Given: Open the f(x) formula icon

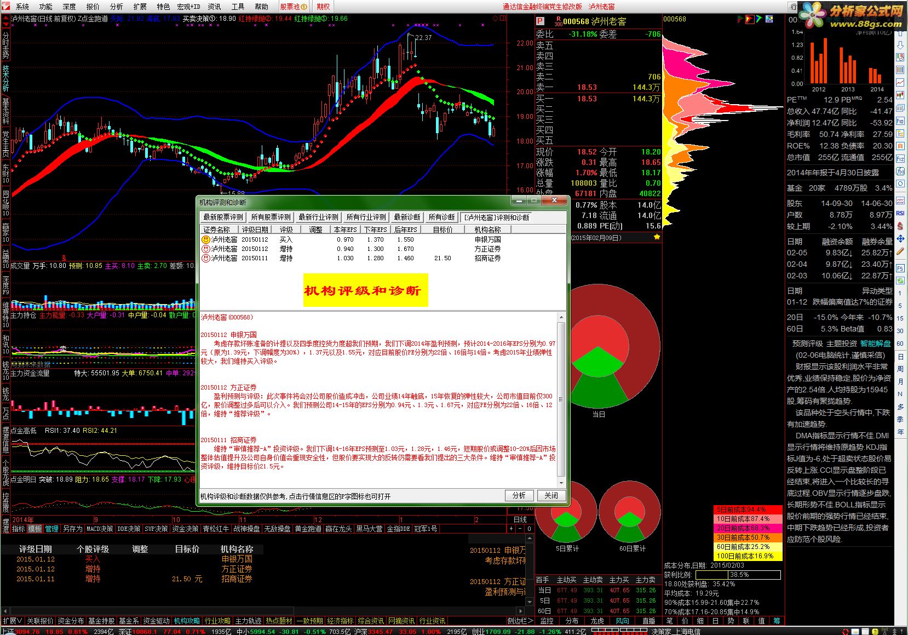Looking at the screenshot, I should tap(900, 171).
